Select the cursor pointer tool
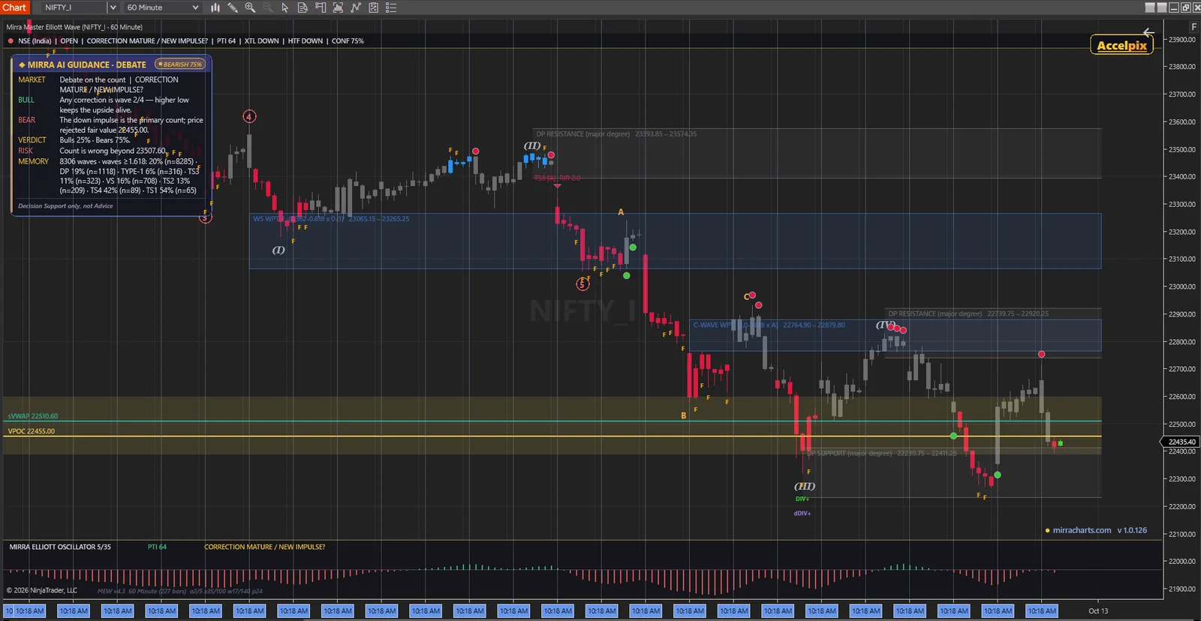 coord(285,7)
